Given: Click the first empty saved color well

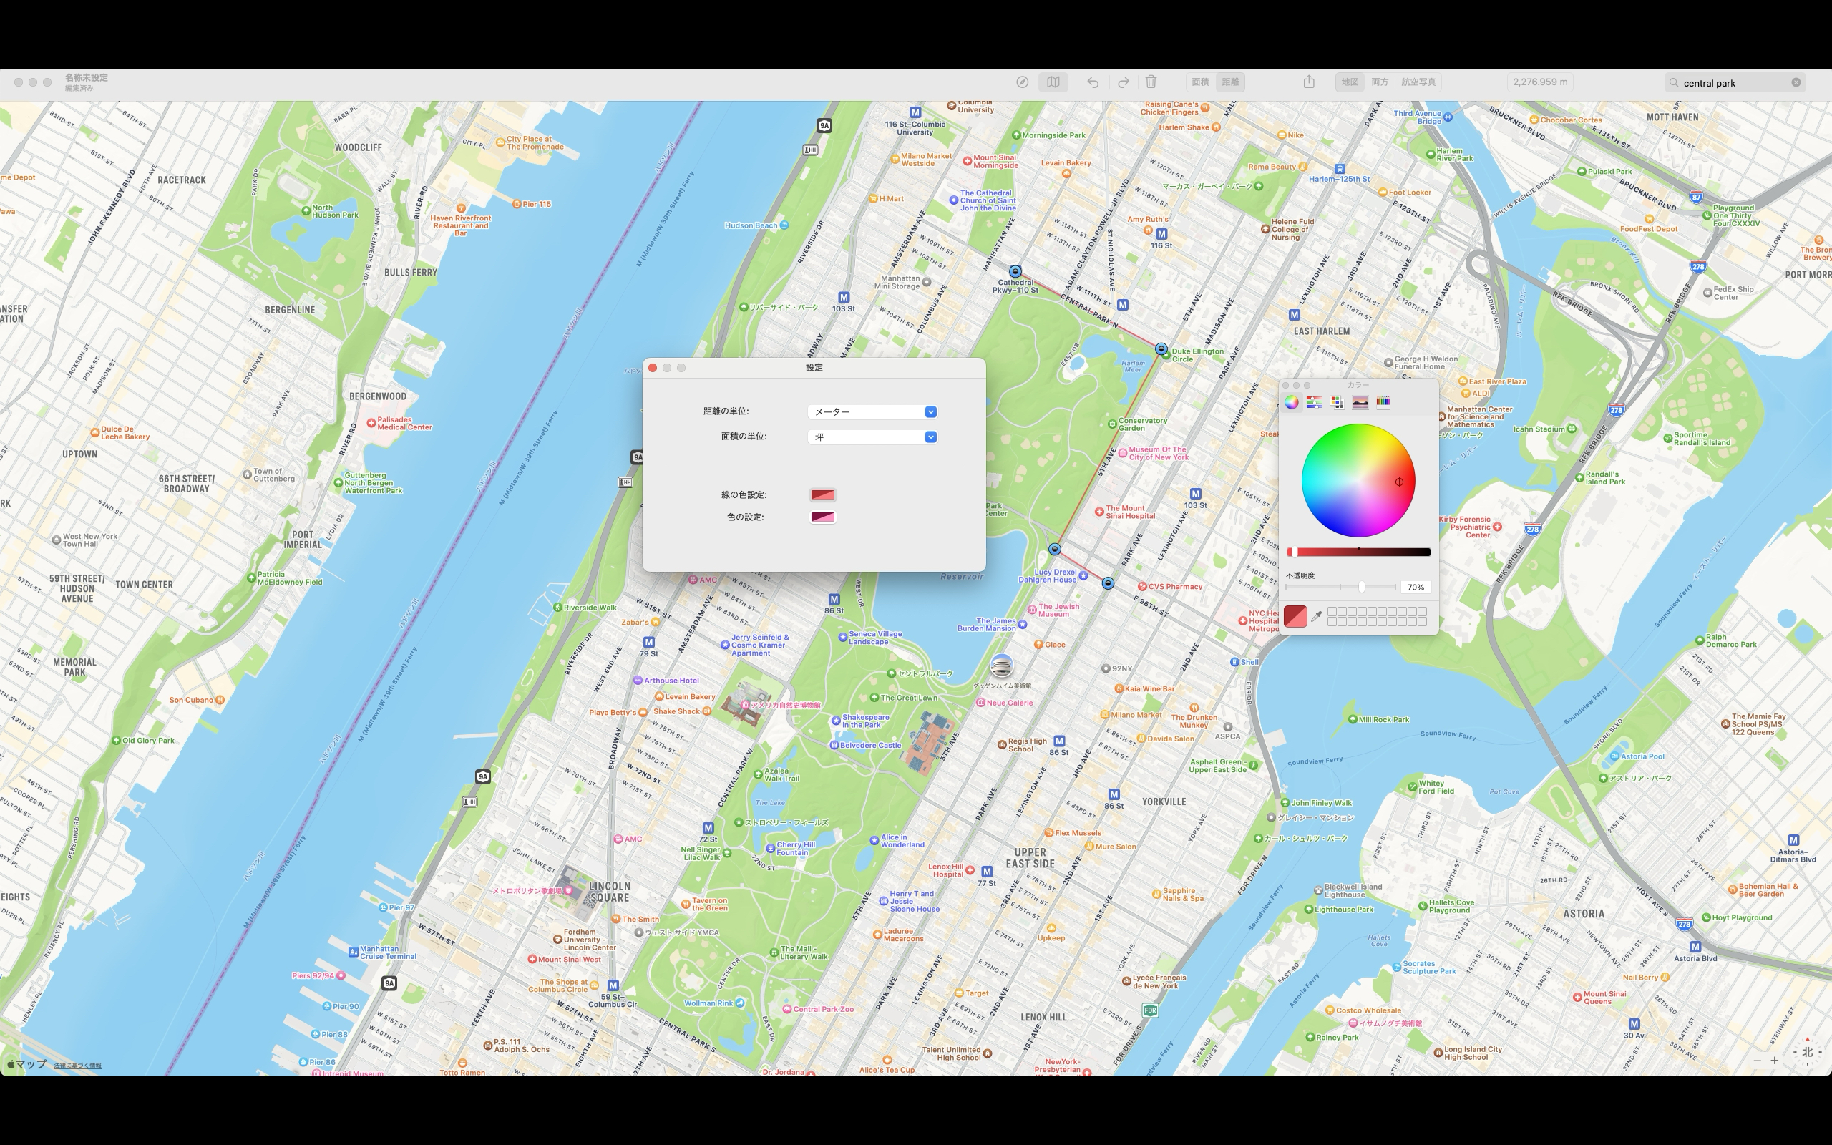Looking at the screenshot, I should (1332, 612).
